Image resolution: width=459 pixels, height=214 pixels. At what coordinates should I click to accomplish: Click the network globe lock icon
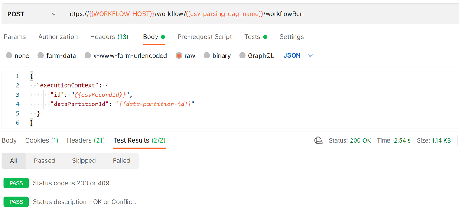[318, 140]
